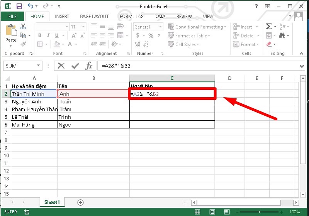Open Cell Styles gallery
This screenshot has height=216, width=309.
pos(183,44)
